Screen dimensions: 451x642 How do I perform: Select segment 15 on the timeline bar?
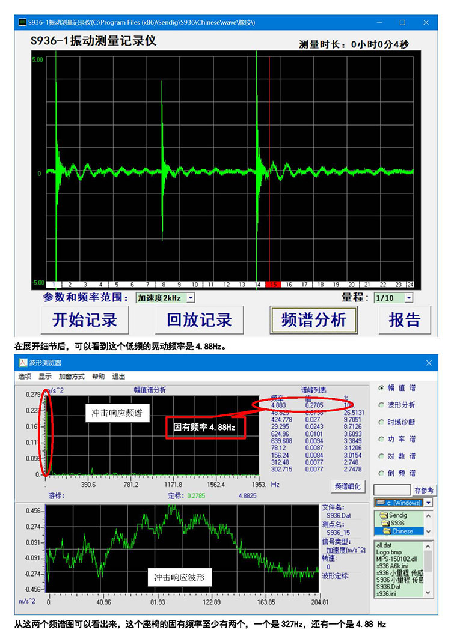(272, 285)
